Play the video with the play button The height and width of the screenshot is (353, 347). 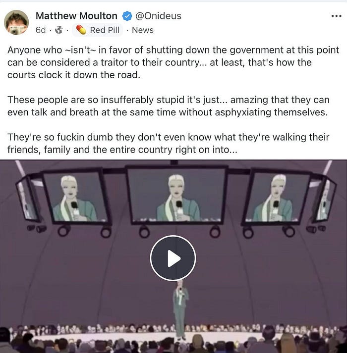tap(173, 258)
